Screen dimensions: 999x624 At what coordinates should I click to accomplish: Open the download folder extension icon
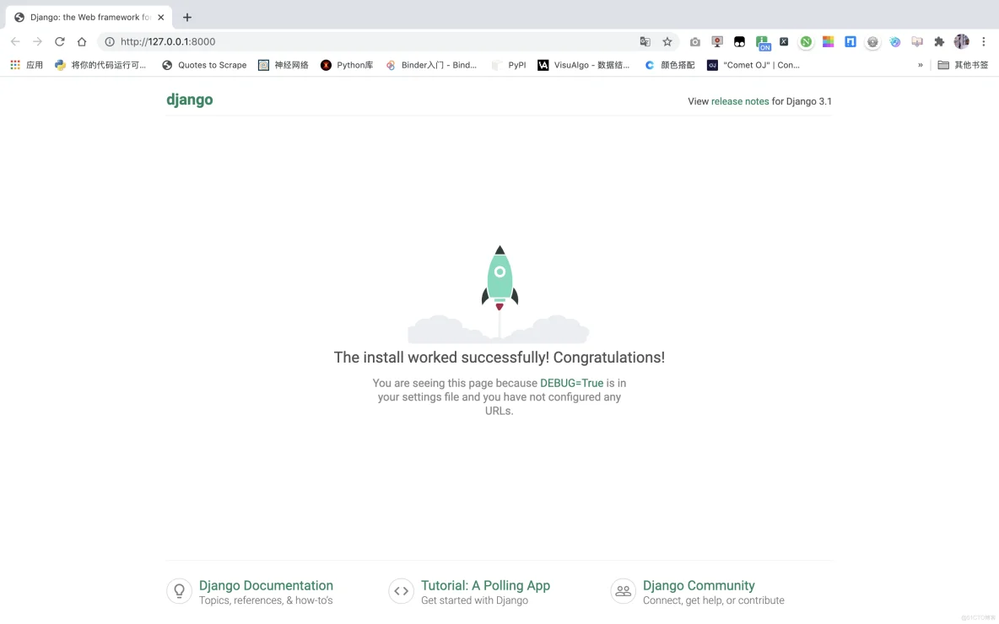click(x=917, y=42)
